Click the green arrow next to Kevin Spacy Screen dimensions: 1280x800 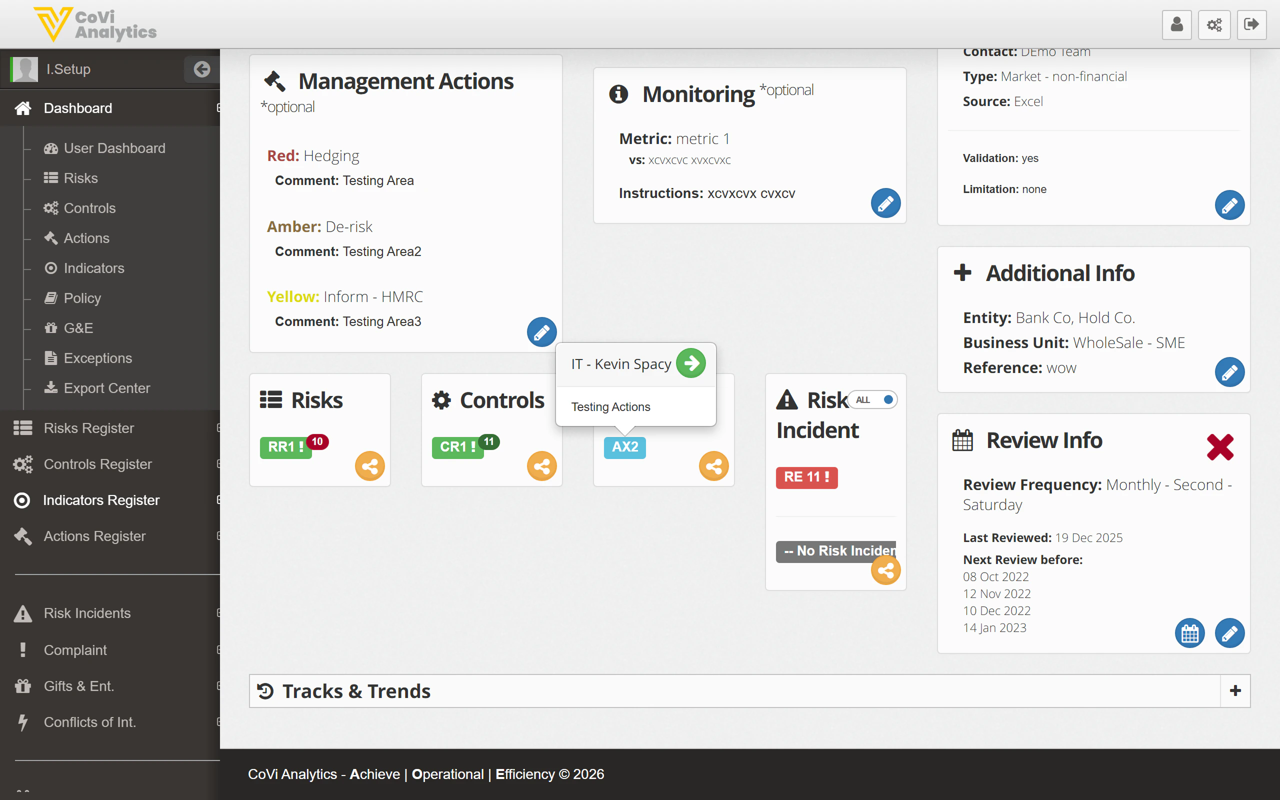point(691,363)
